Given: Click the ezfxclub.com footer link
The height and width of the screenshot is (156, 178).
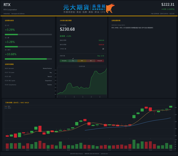Looking at the screenshot, I should pyautogui.click(x=104, y=154).
